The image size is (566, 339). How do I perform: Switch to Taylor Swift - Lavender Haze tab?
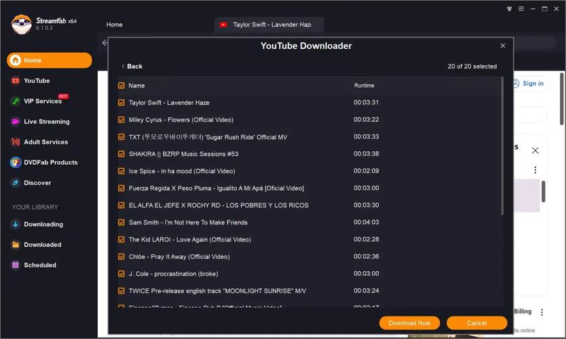[x=269, y=24]
